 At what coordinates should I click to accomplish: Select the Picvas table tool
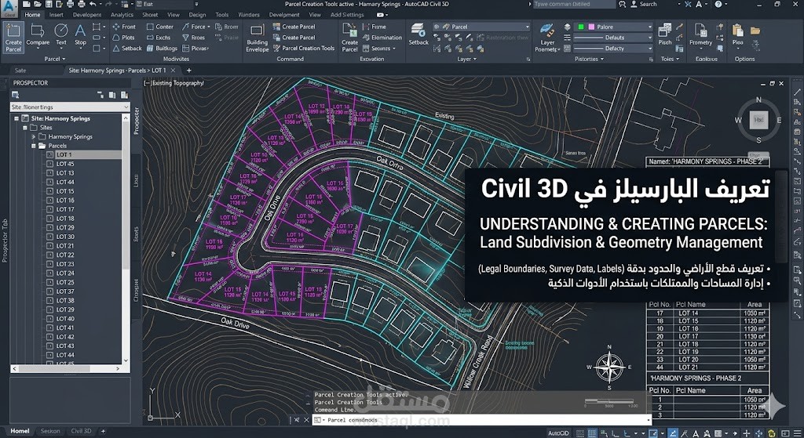[x=196, y=48]
